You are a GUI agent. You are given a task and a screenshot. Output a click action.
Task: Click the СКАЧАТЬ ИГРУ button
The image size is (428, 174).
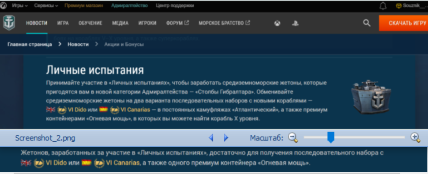tap(403, 23)
